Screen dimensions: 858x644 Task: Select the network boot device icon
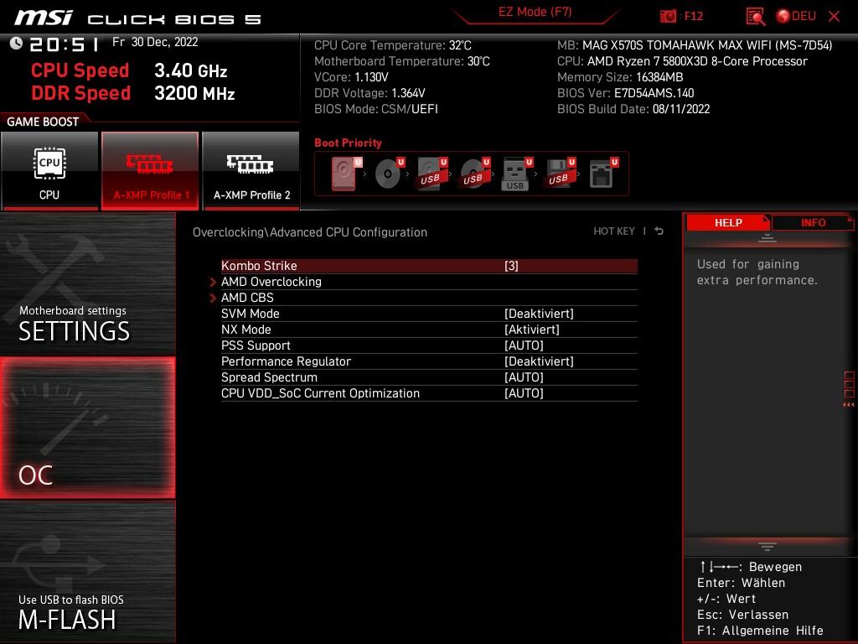(x=603, y=174)
